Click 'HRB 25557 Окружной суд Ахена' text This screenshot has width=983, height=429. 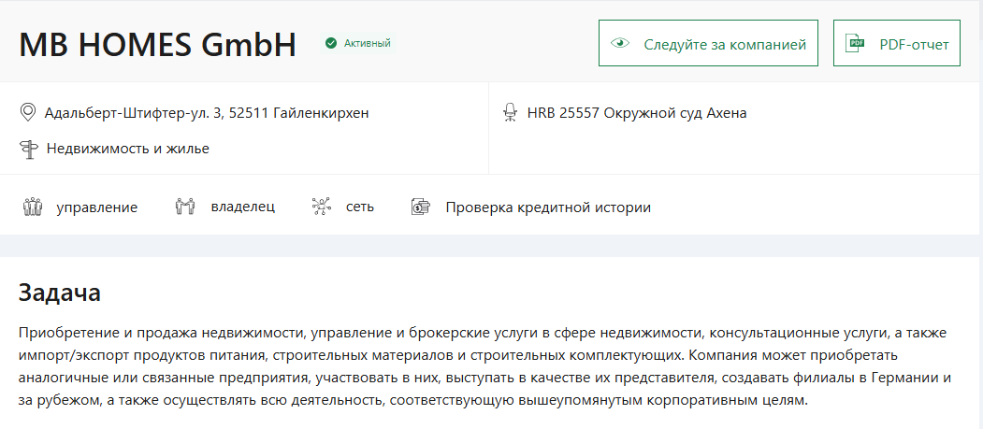pyautogui.click(x=637, y=113)
